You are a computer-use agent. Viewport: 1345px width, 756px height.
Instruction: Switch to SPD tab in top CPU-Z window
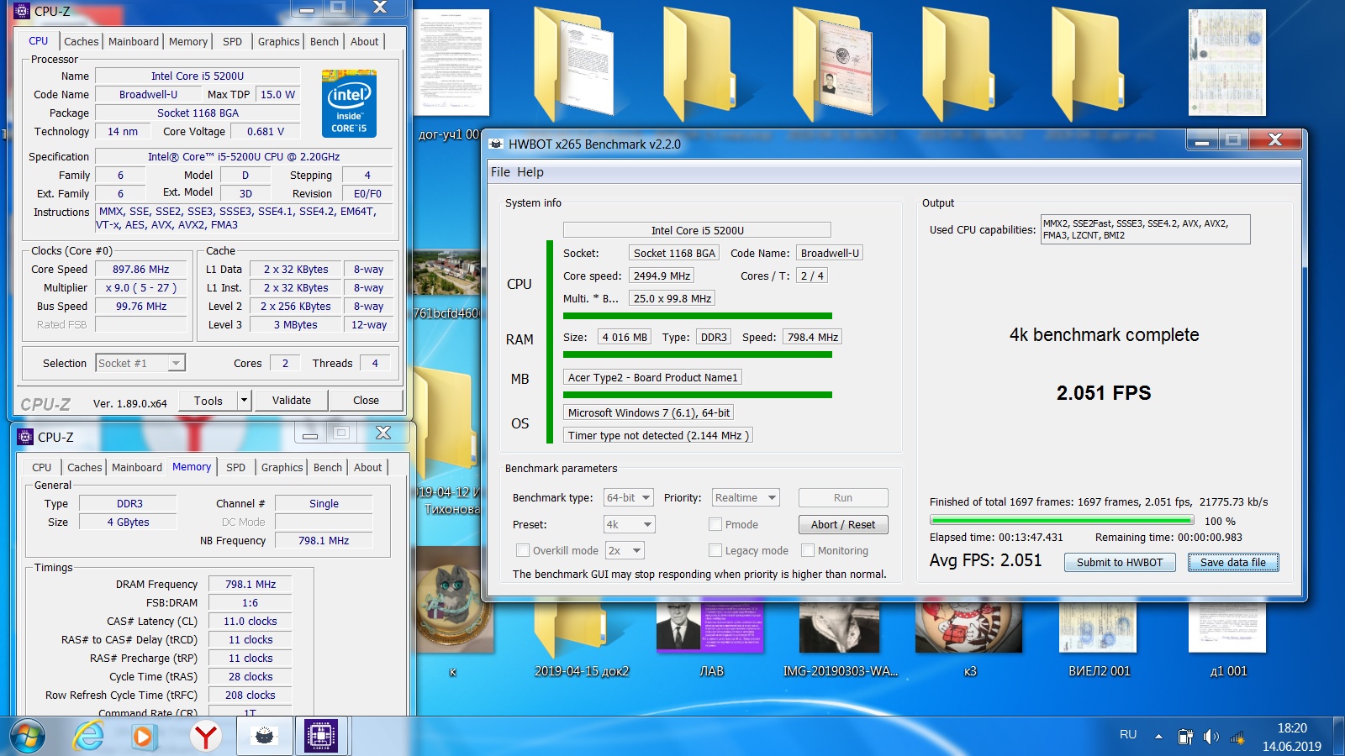[x=233, y=41]
